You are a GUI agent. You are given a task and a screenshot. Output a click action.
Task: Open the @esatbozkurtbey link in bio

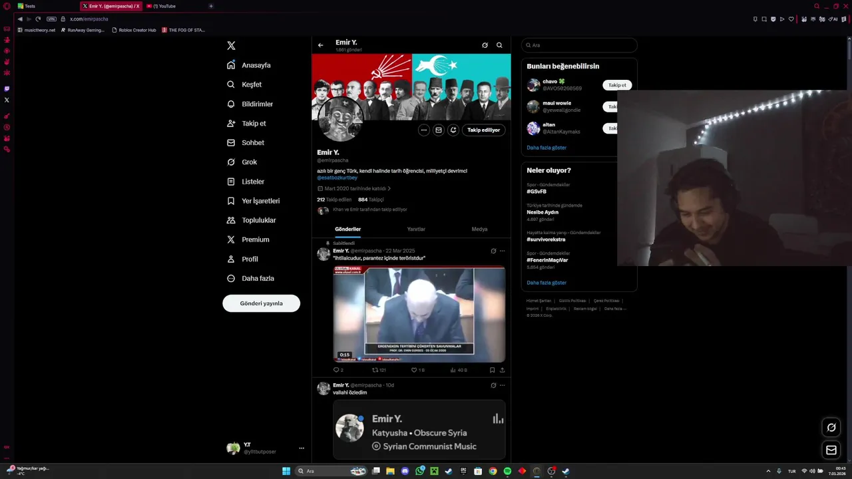tap(337, 178)
